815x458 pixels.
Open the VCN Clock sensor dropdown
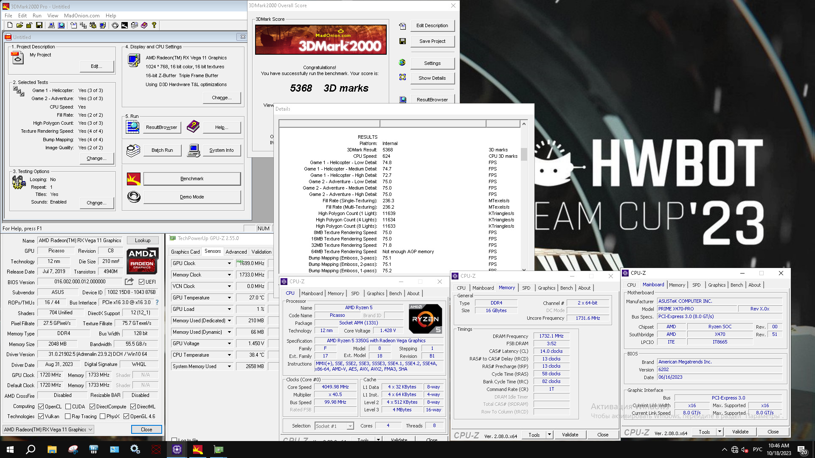pyautogui.click(x=229, y=286)
